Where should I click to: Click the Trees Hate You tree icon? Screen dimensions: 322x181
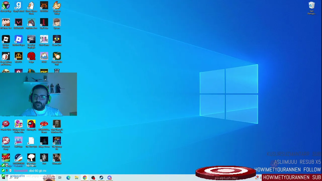click(x=31, y=160)
